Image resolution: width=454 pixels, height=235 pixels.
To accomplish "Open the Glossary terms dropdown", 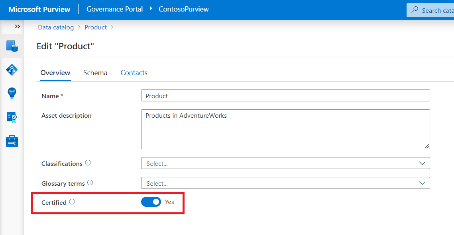I will 285,183.
